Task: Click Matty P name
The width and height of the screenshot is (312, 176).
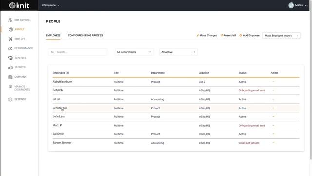Action: [58, 125]
